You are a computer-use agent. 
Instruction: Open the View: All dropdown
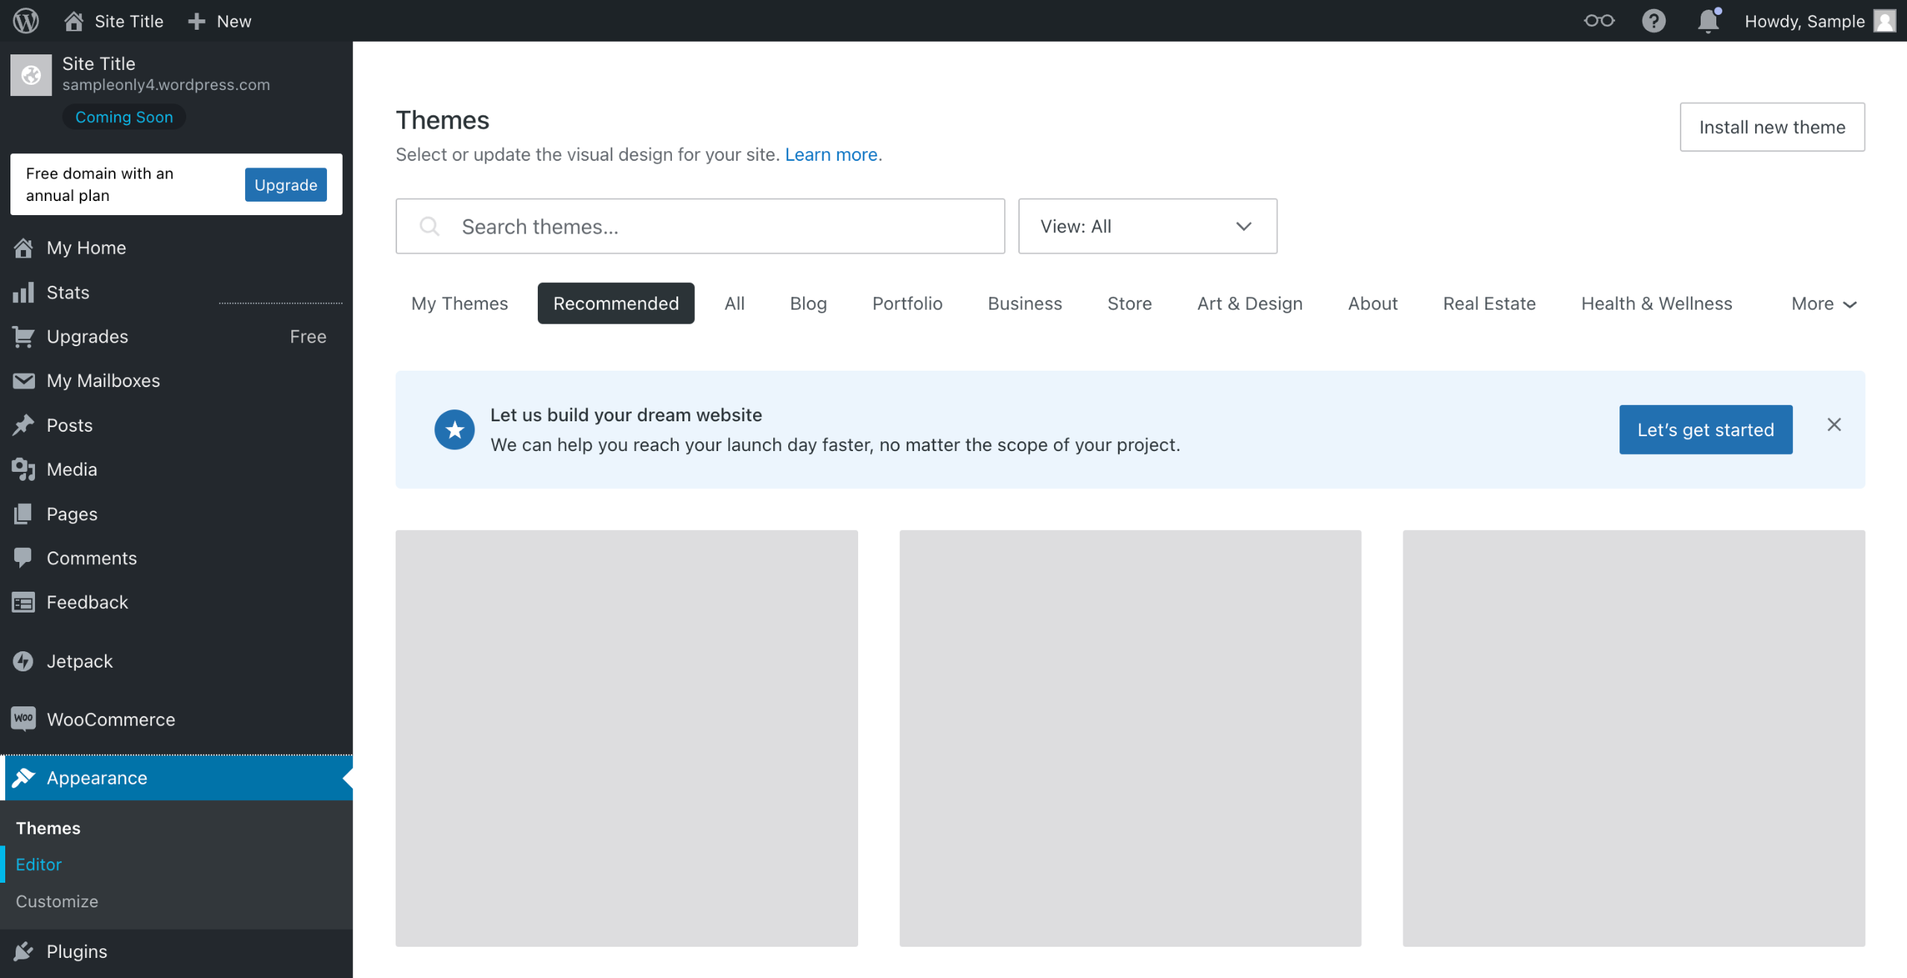coord(1147,226)
